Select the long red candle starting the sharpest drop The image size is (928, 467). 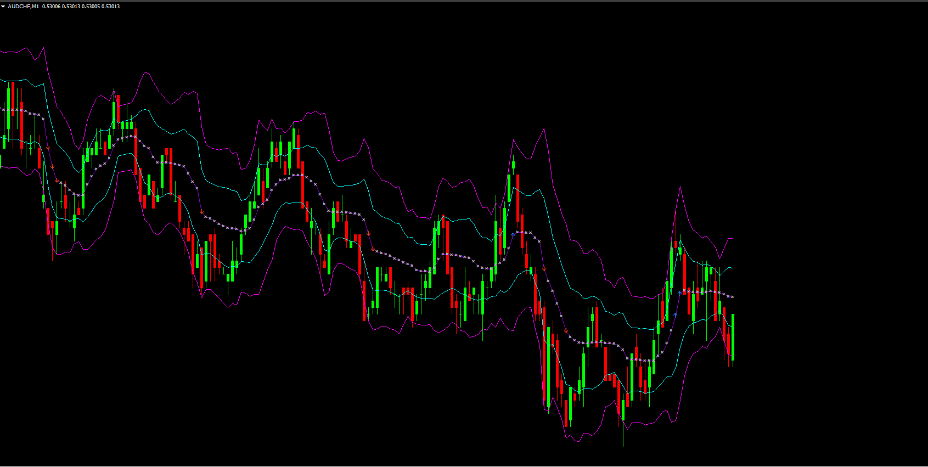[535, 294]
